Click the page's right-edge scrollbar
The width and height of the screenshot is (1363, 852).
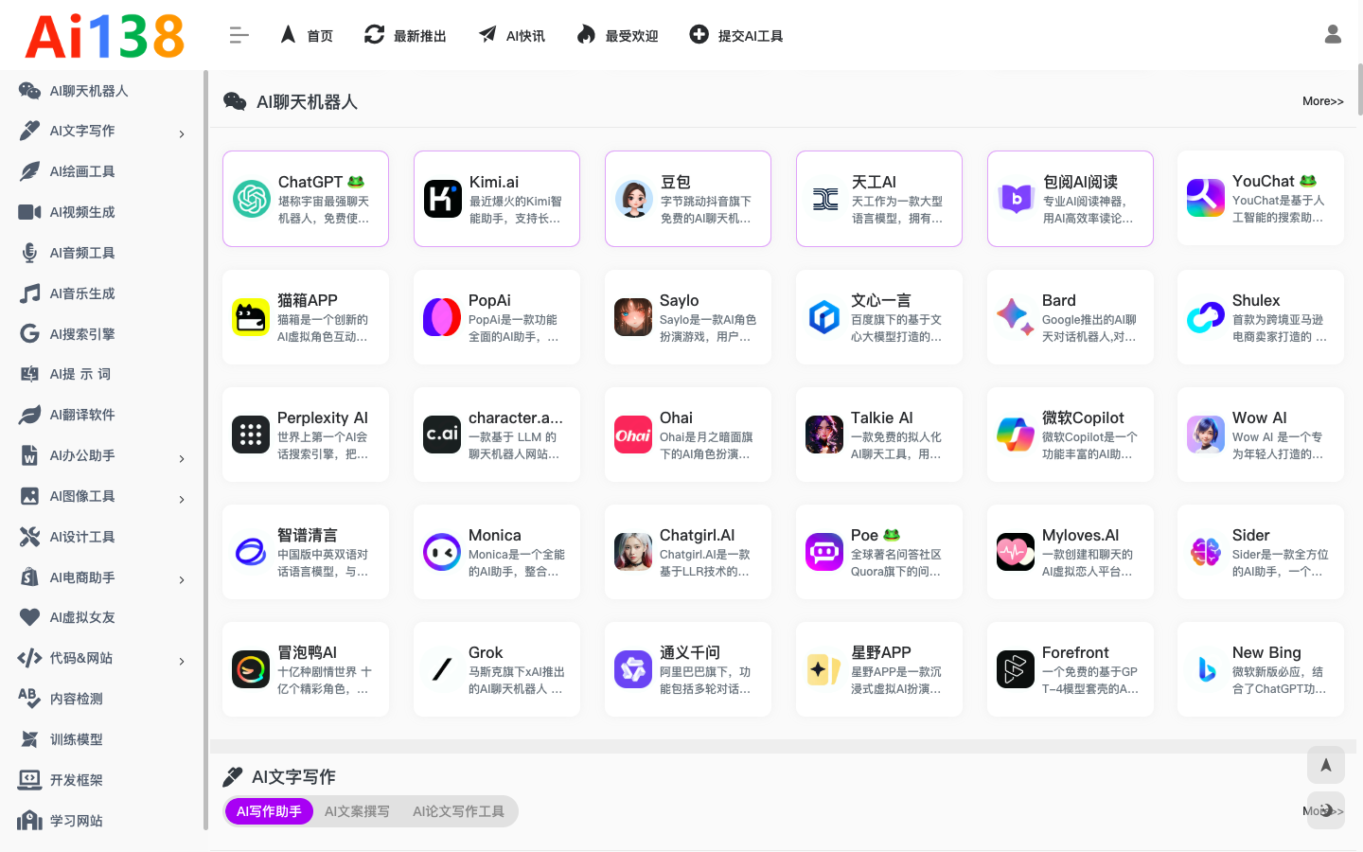[x=1360, y=90]
